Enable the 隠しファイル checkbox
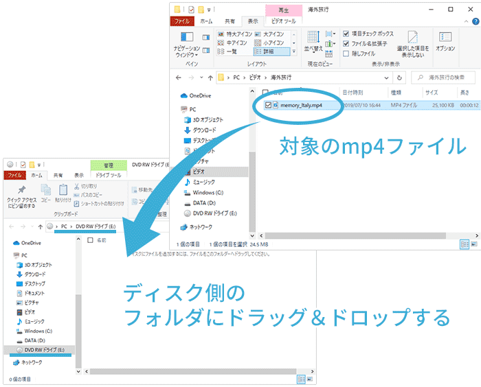 click(347, 53)
